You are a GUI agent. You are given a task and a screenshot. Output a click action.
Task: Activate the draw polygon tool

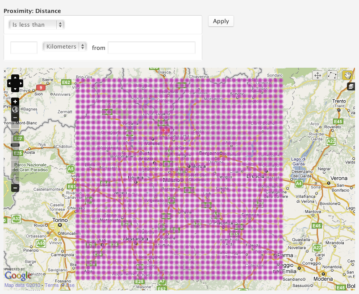tap(332, 75)
